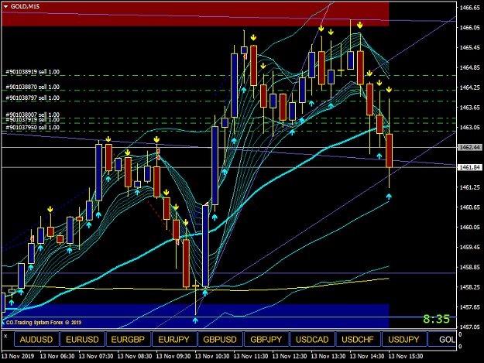Click the 1457.05 price scale value
This screenshot has height=363, width=484.
click(470, 327)
